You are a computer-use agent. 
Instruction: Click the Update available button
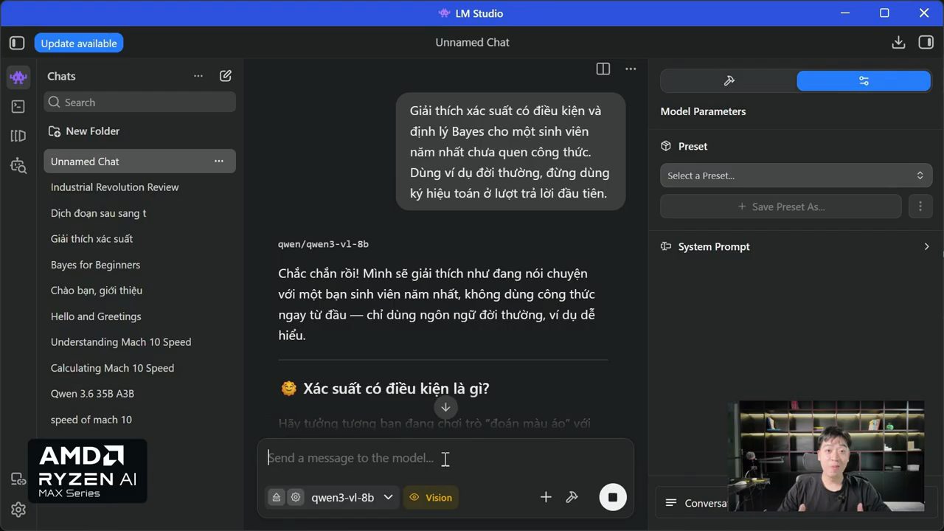[79, 44]
